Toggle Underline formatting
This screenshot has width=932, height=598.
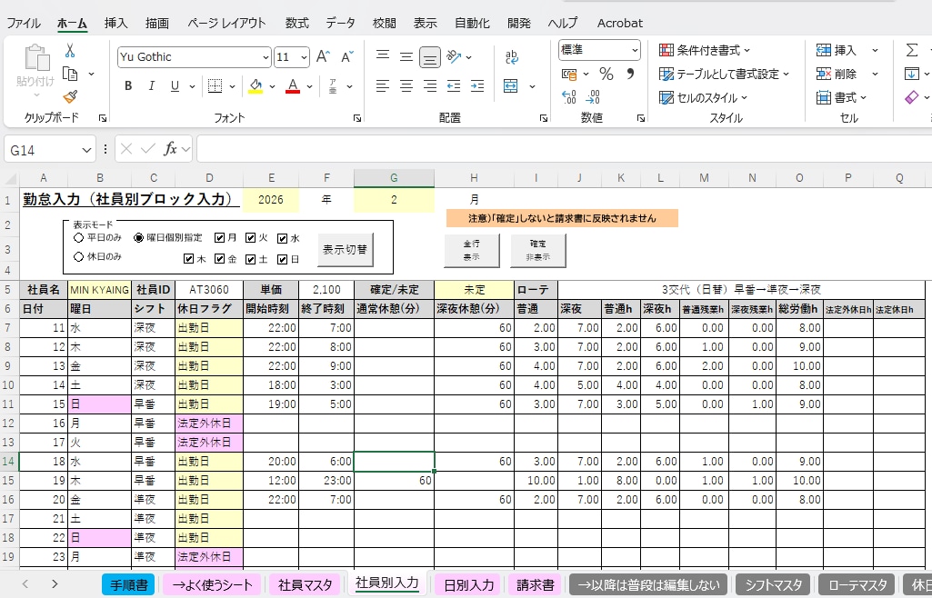[175, 86]
